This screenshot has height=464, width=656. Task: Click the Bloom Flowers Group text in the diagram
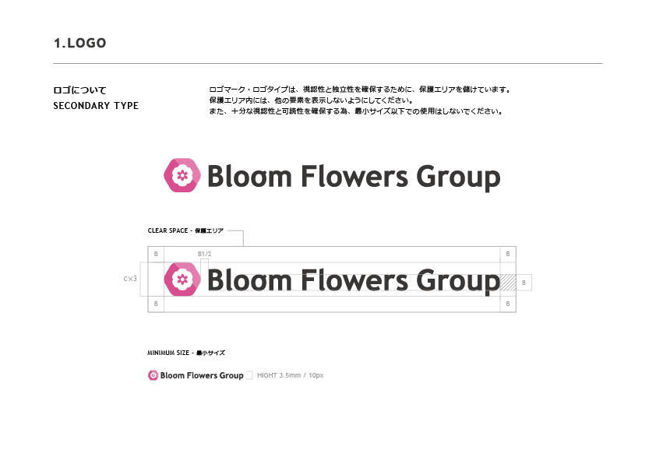(x=354, y=280)
